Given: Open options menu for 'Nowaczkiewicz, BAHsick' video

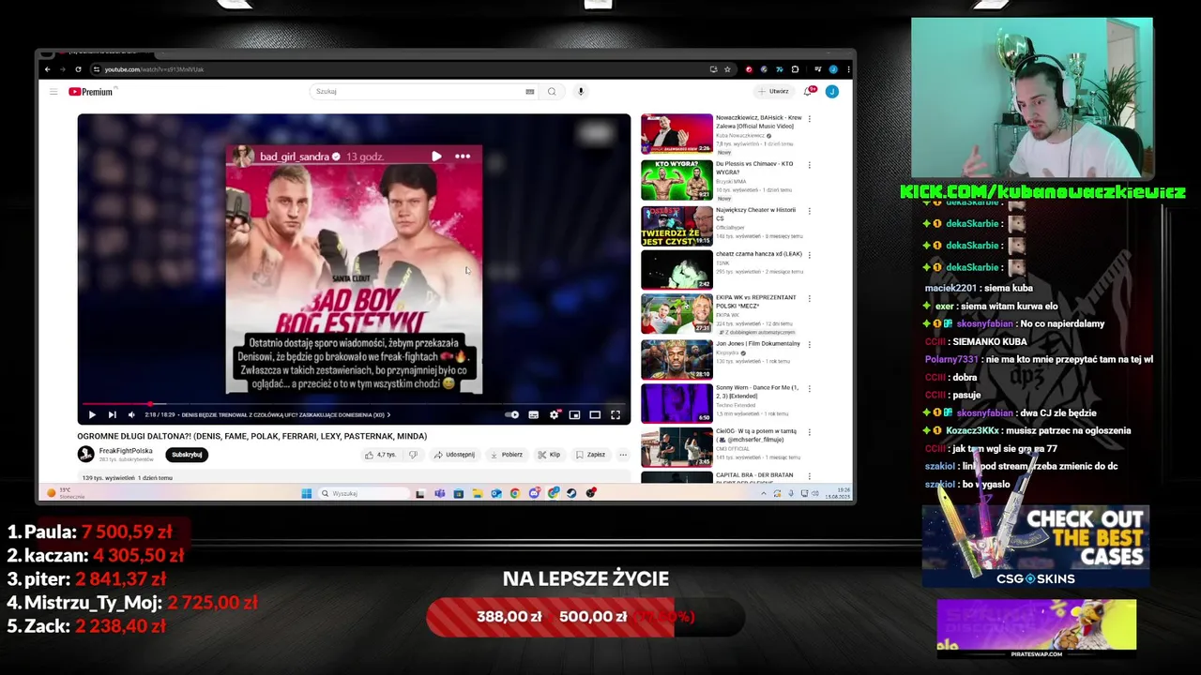Looking at the screenshot, I should click(x=810, y=119).
